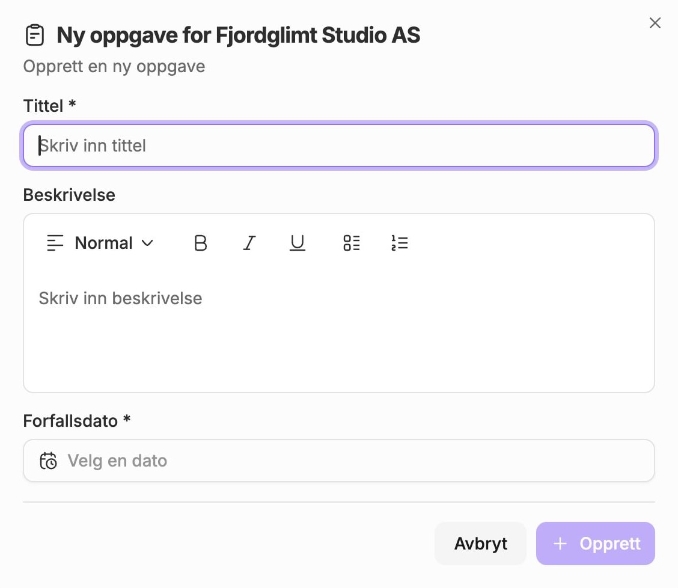
Task: Toggle italic formatting in description toolbar
Action: click(249, 243)
